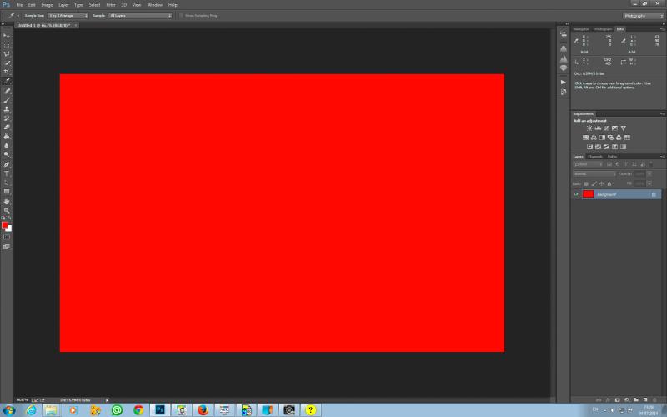
Task: Toggle Background layer visibility eye
Action: pyautogui.click(x=576, y=194)
